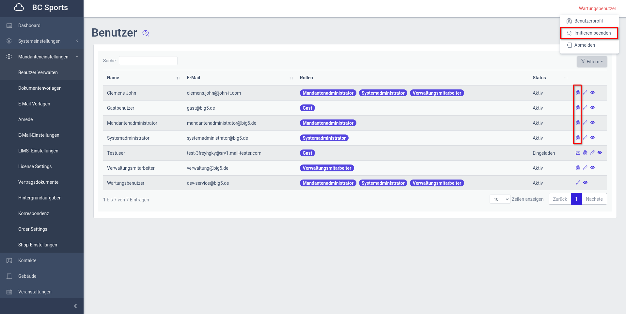View Testuser details via eye icon

click(x=600, y=152)
